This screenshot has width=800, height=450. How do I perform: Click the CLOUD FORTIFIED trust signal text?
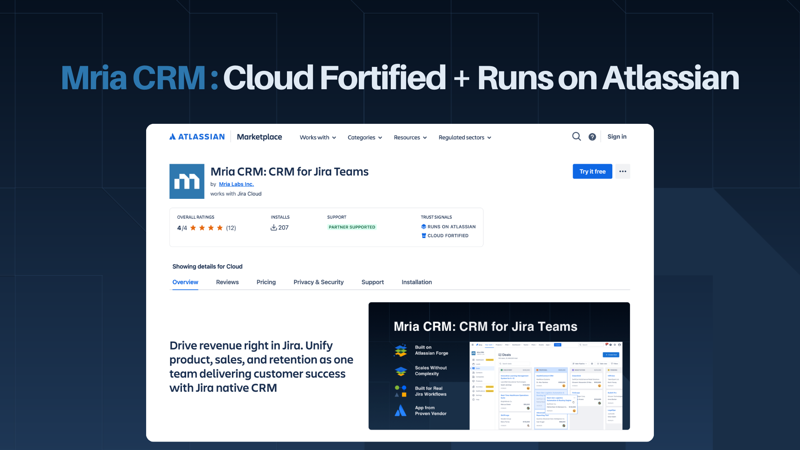click(x=448, y=236)
